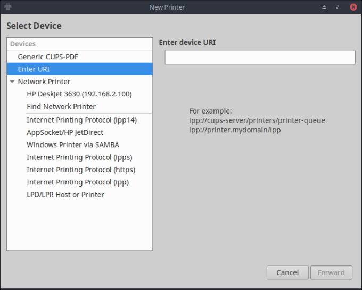Select Find Network Printer
Screen dimensions: 362x290
(61, 107)
